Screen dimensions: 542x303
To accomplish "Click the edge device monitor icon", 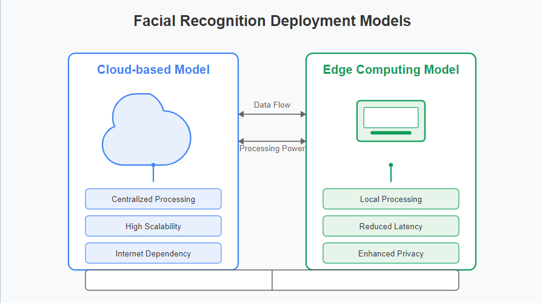I will click(391, 121).
